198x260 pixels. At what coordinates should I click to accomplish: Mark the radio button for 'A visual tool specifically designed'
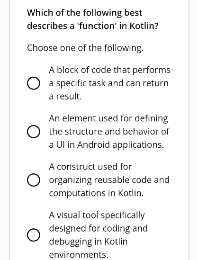34,235
